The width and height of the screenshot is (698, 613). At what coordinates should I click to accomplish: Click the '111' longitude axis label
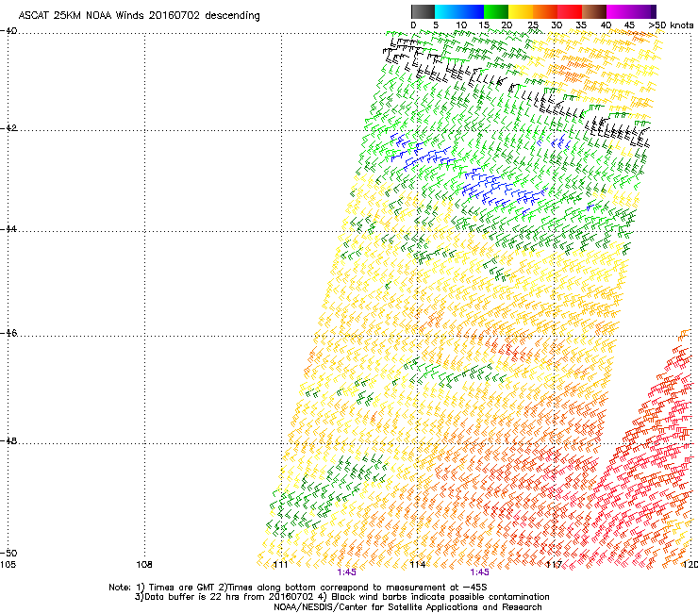(280, 565)
